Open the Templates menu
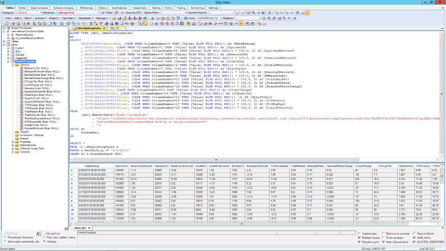The width and height of the screenshot is (446, 251). 85,18
